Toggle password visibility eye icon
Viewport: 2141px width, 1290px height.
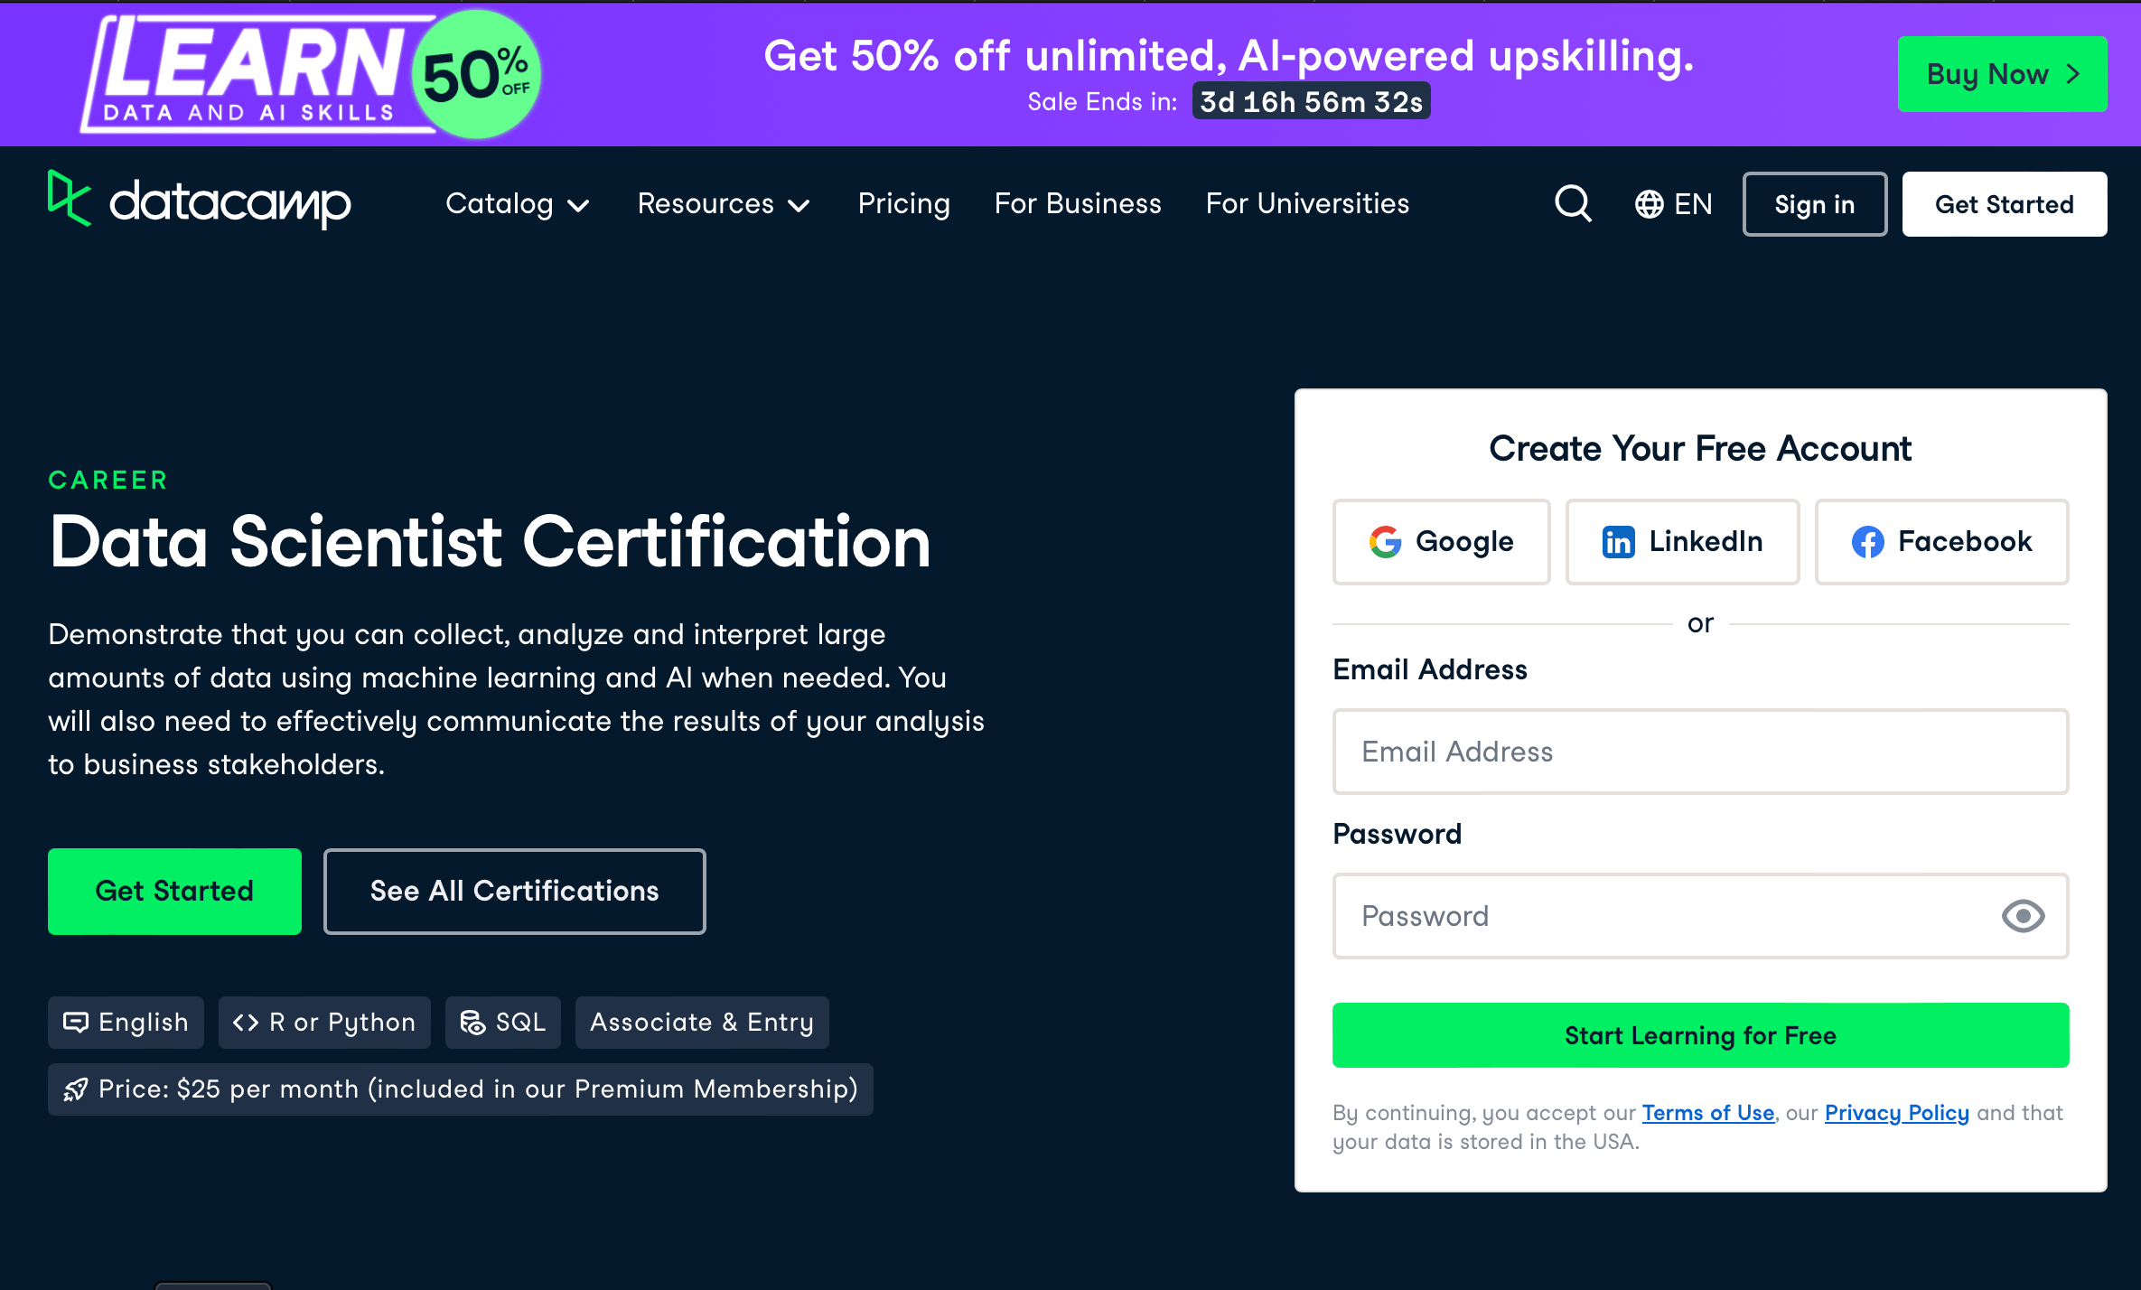point(2023,916)
